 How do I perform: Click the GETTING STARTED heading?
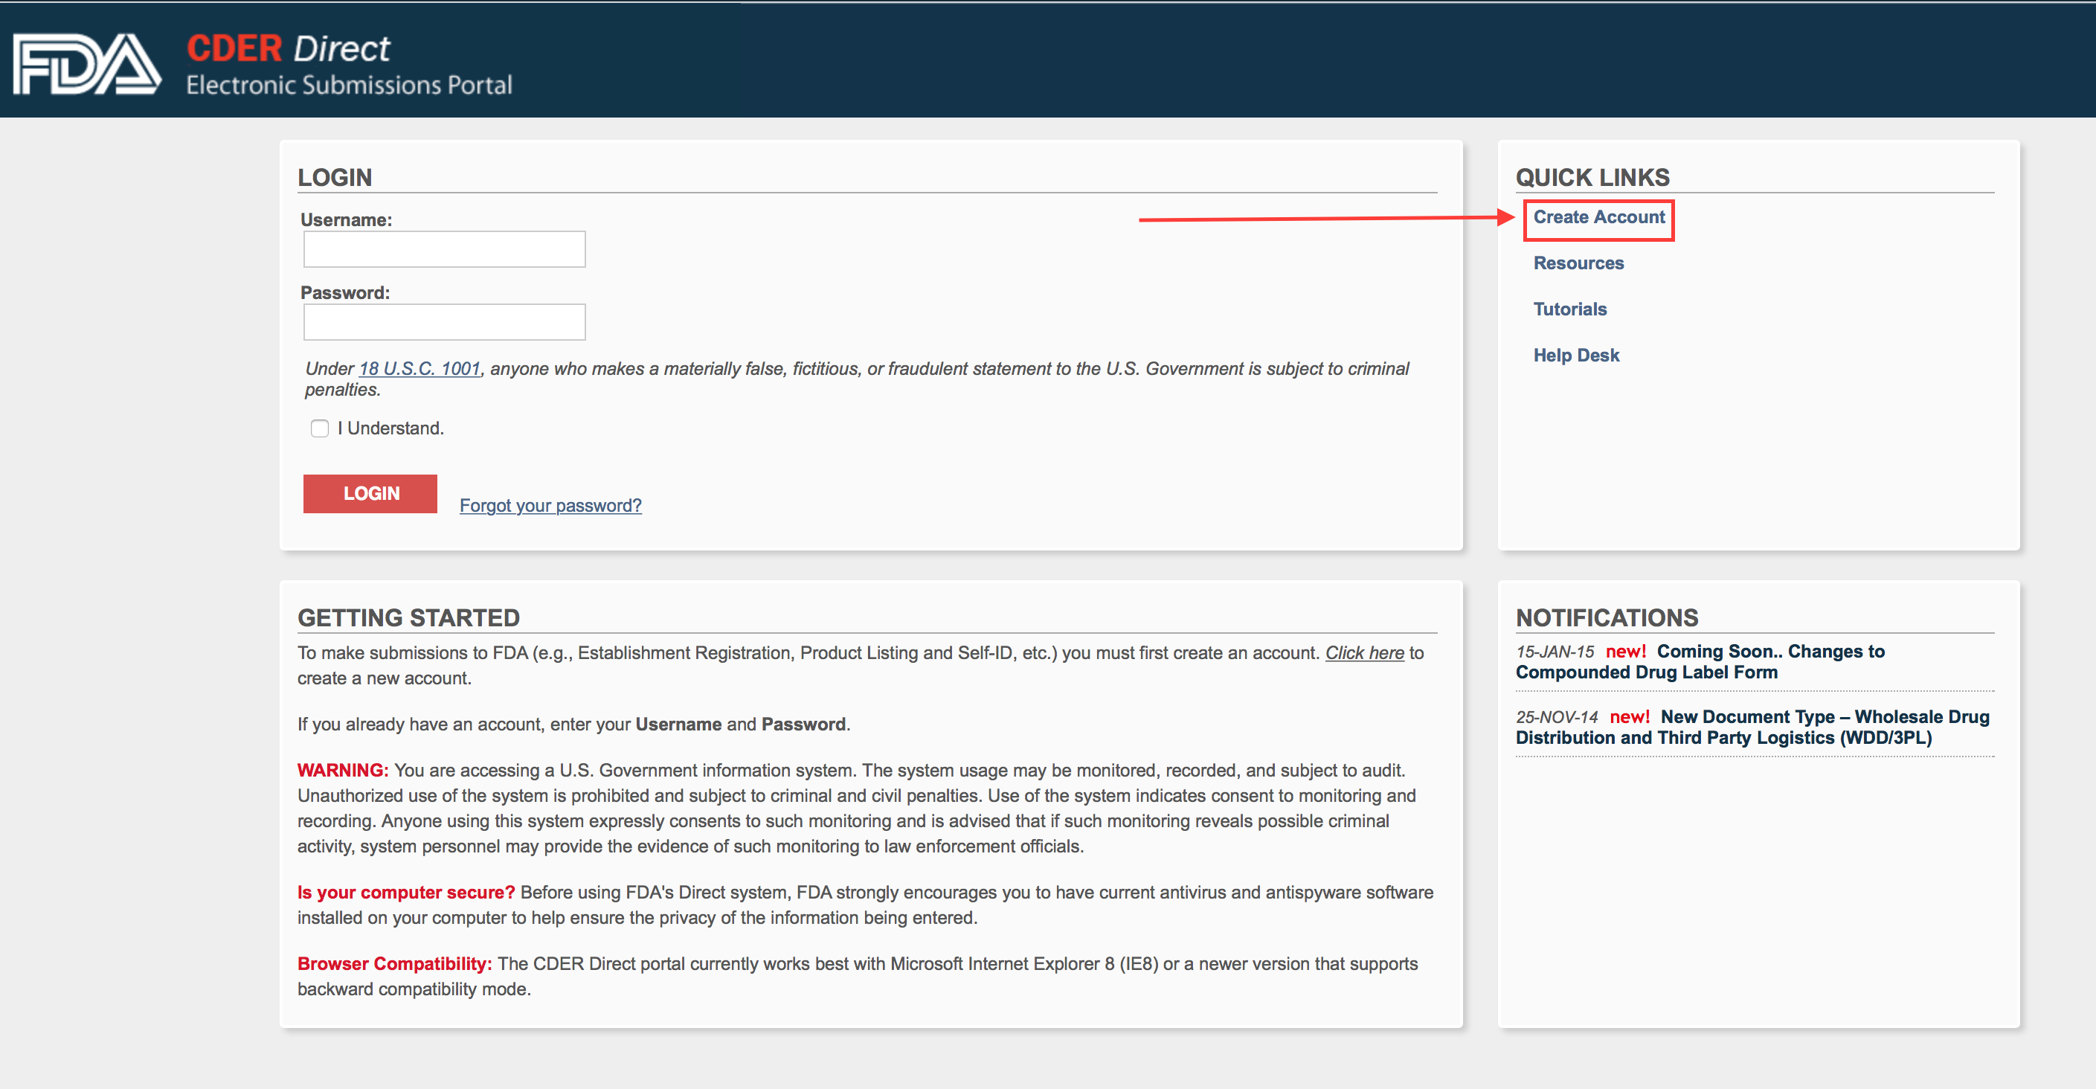click(x=408, y=617)
